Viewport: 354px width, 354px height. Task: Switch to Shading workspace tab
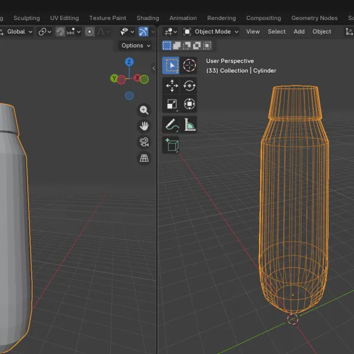[147, 18]
